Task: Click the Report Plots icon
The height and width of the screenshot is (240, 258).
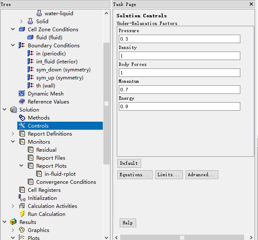Action: click(x=31, y=166)
